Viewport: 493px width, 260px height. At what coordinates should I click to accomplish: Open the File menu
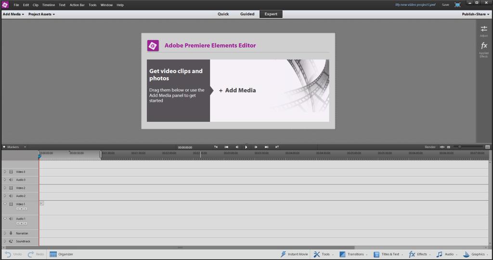[16, 5]
